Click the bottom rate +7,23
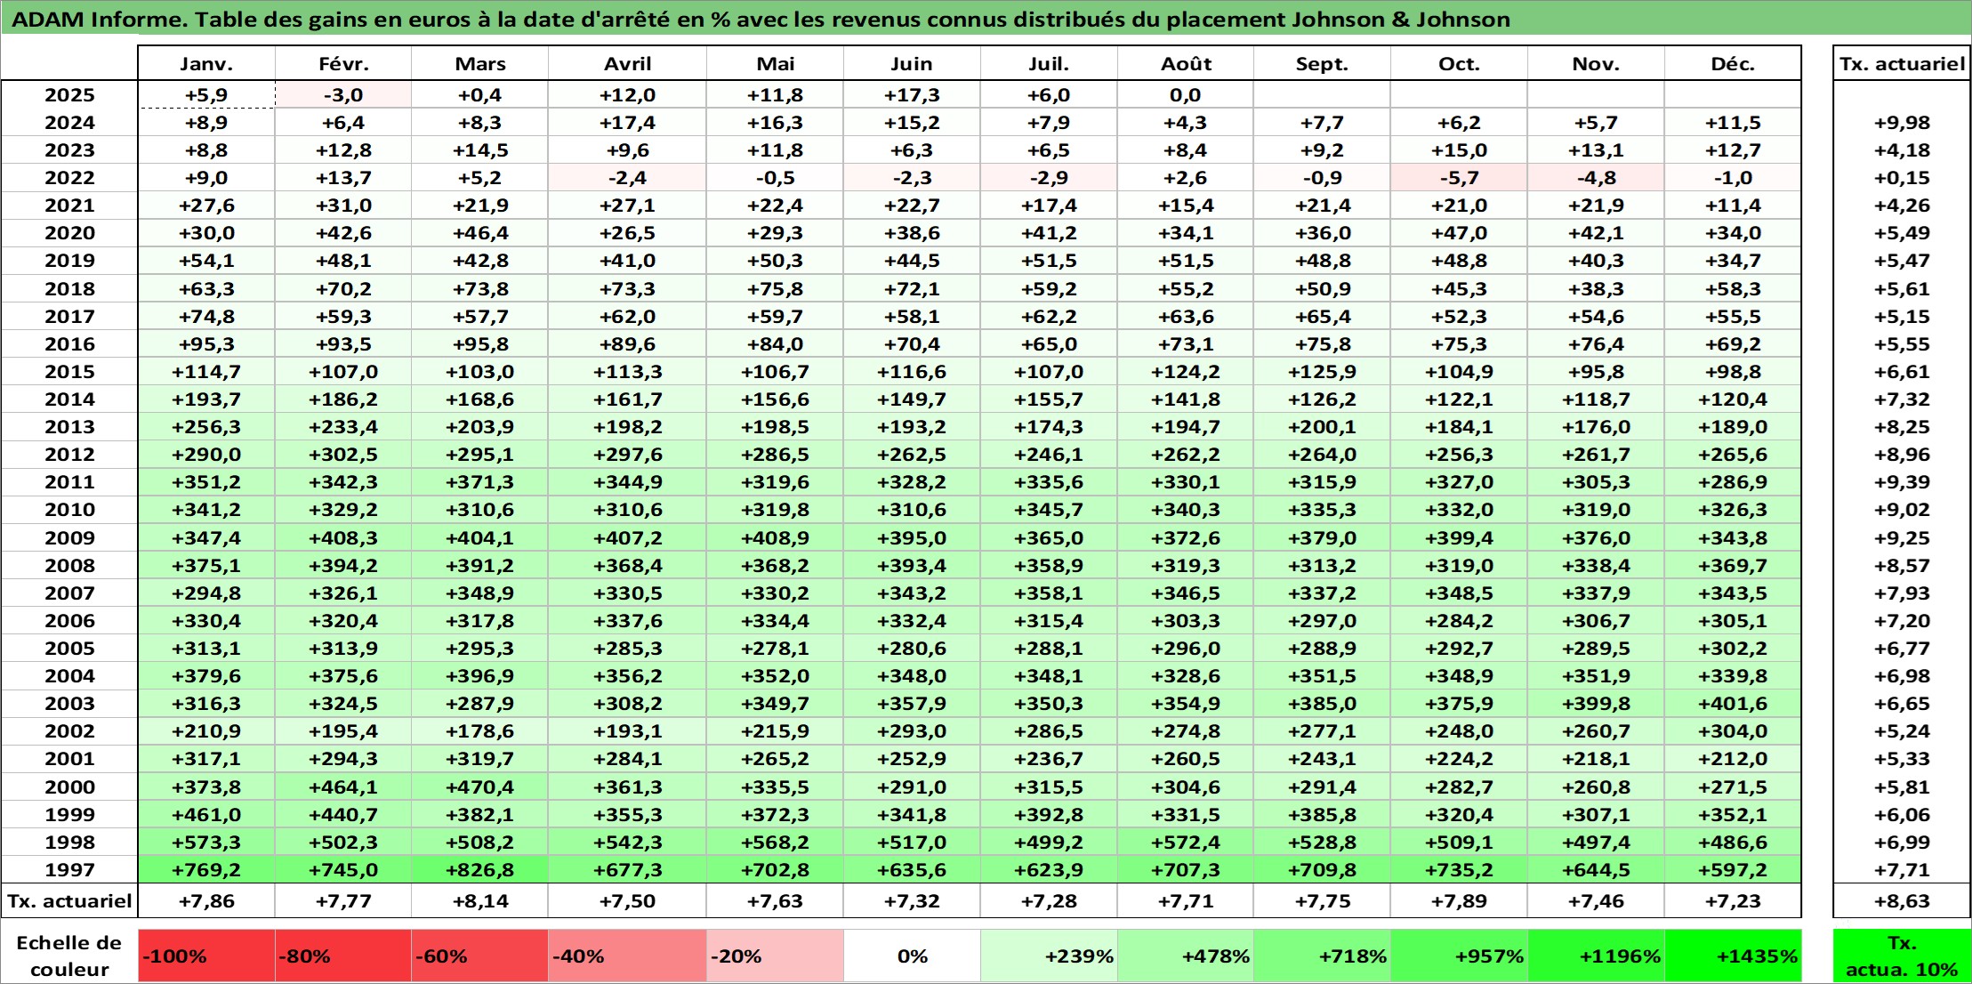The width and height of the screenshot is (1972, 984). click(x=1733, y=901)
